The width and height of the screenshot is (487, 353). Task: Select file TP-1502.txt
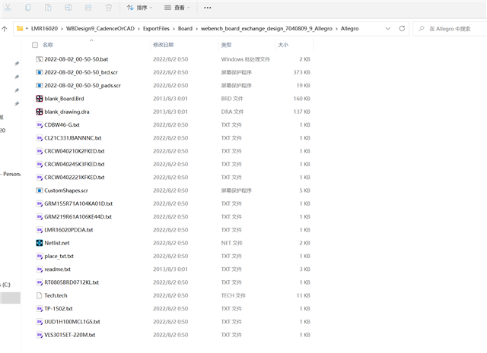59,309
